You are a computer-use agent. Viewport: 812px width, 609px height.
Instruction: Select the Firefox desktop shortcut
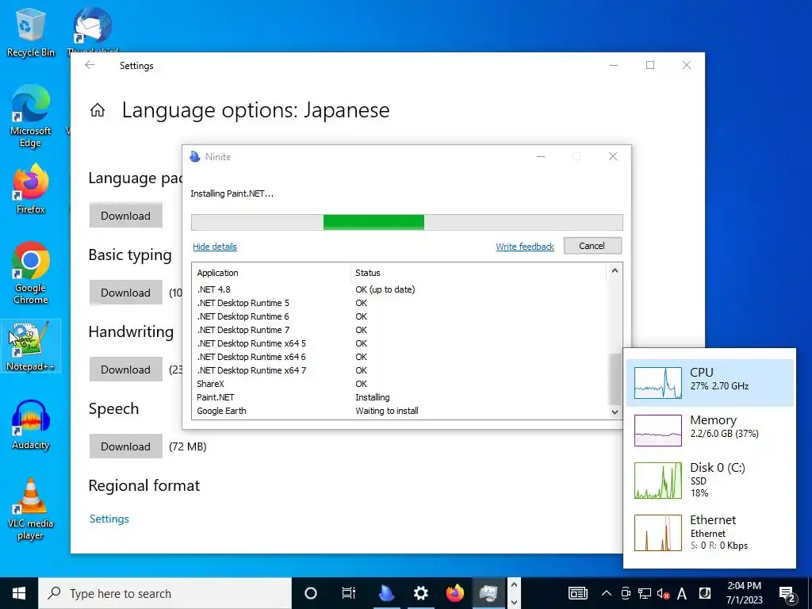(x=31, y=189)
